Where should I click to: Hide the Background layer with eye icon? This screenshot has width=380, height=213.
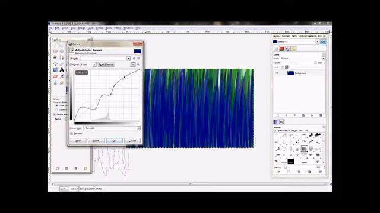click(277, 73)
